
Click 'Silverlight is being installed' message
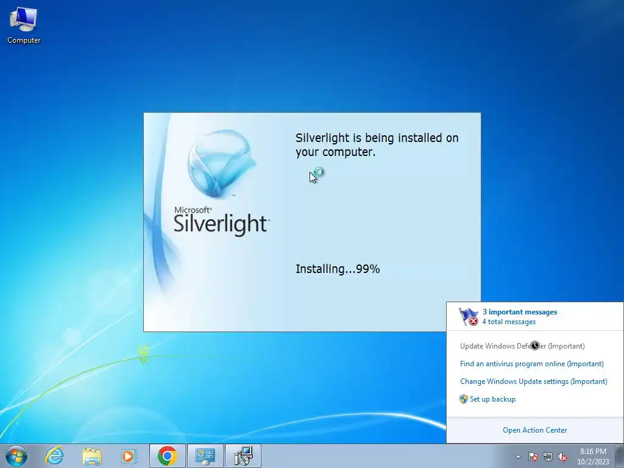[377, 145]
